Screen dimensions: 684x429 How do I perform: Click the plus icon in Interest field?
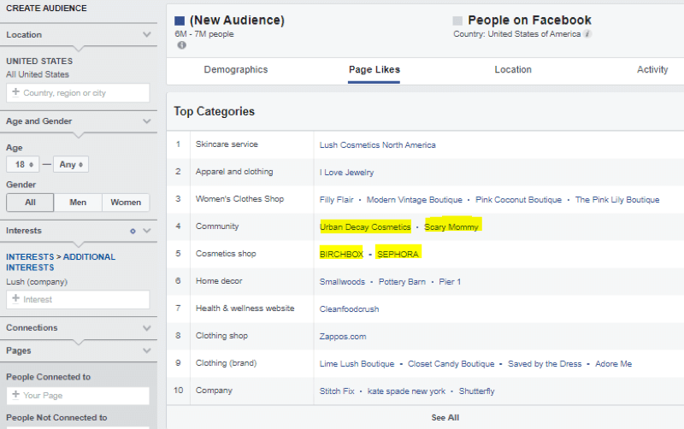click(x=15, y=298)
